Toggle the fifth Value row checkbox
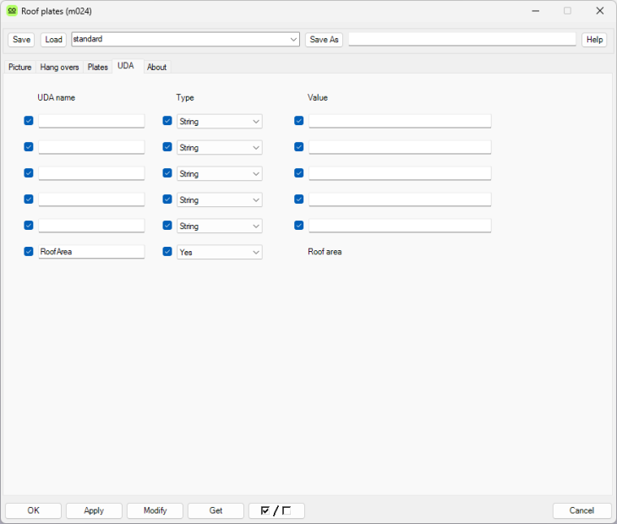Viewport: 617px width, 524px height. click(299, 226)
